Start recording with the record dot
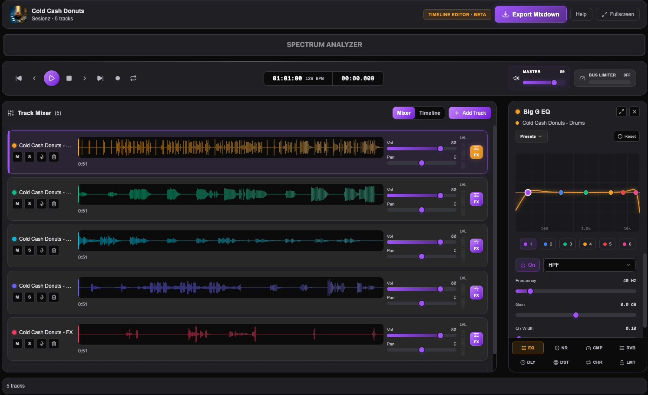This screenshot has width=648, height=395. [118, 78]
